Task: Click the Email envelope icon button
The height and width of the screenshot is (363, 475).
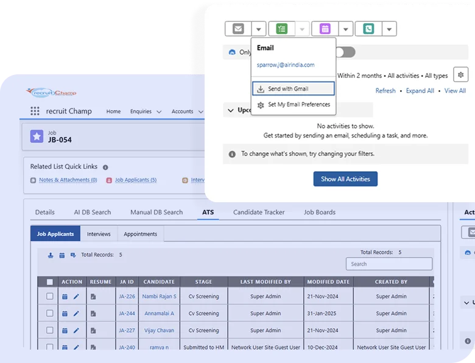Action: click(238, 29)
